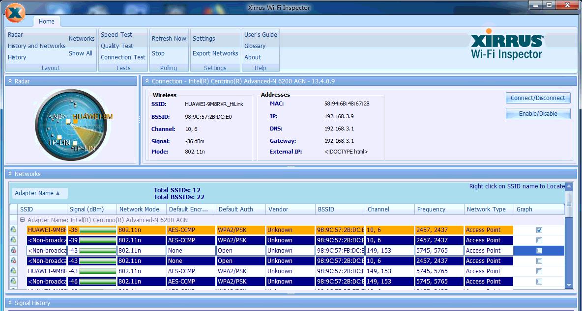
Task: Click Export Networks
Action: (215, 53)
